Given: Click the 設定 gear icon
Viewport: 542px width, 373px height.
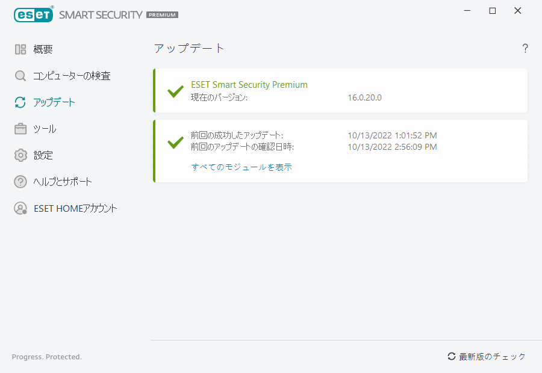Looking at the screenshot, I should coord(20,155).
